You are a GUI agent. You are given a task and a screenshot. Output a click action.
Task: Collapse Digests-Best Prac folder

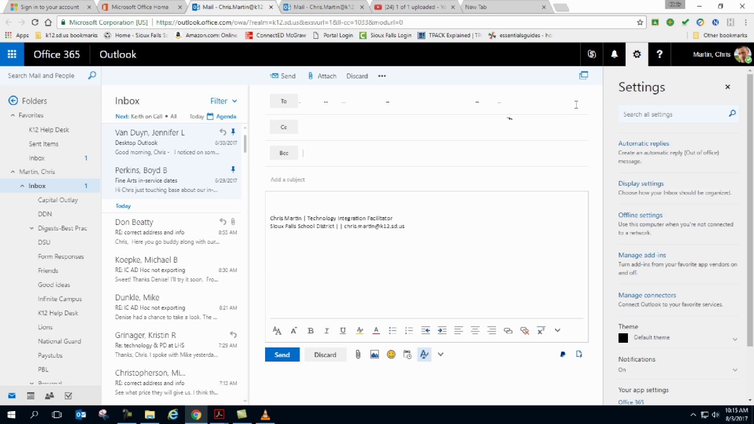tap(32, 228)
